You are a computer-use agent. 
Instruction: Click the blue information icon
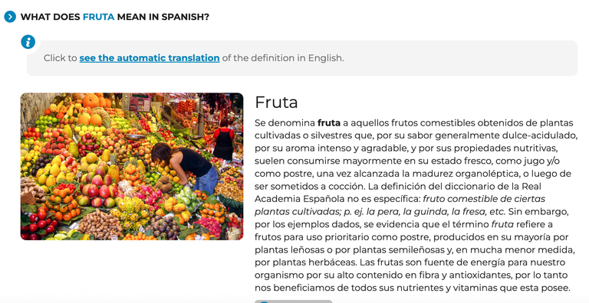[x=28, y=42]
